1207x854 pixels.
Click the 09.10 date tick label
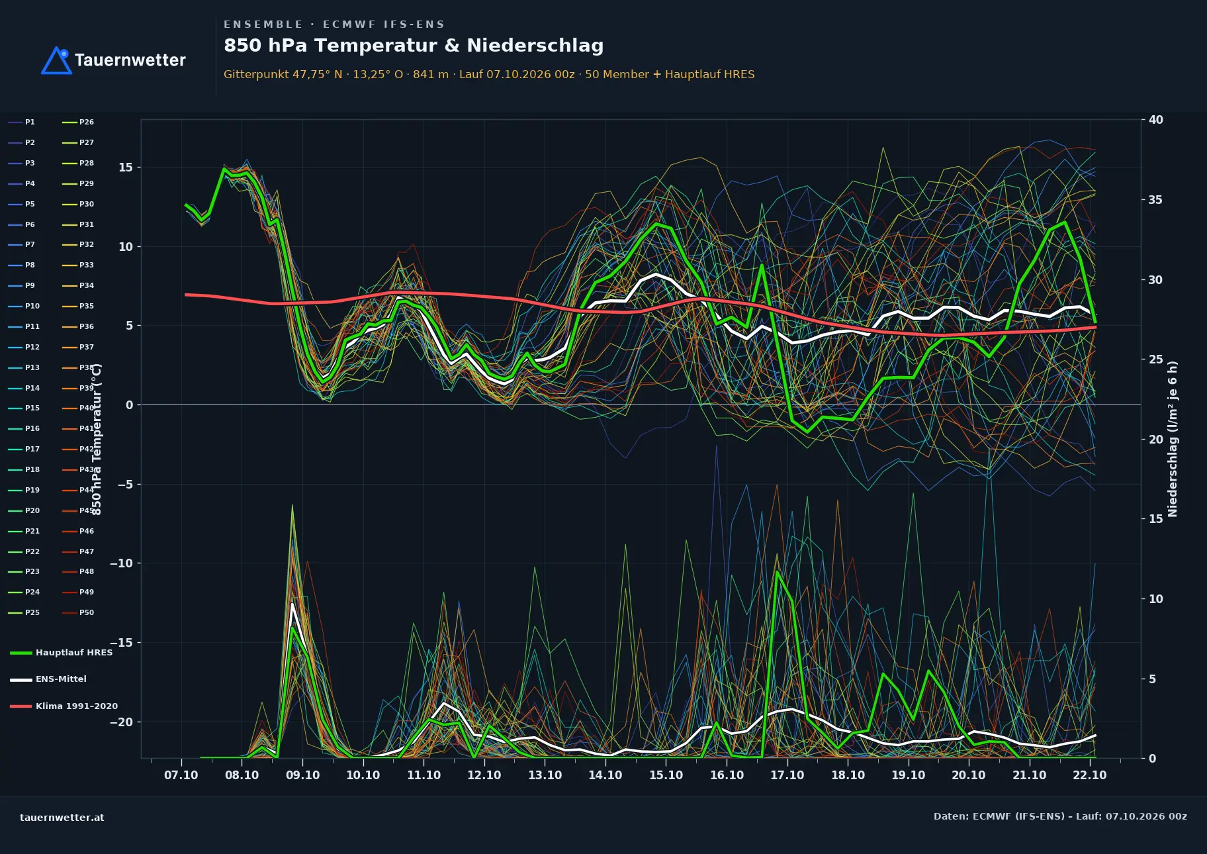coord(302,775)
